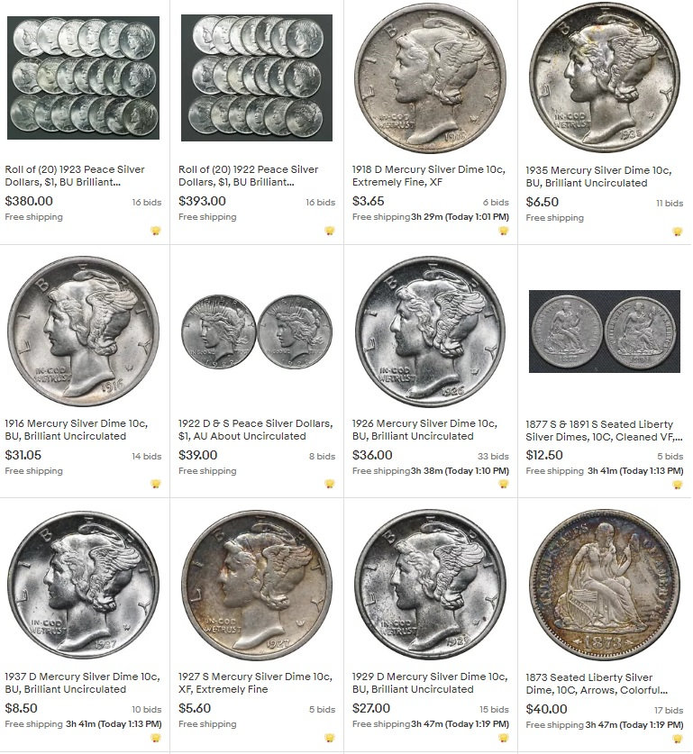The width and height of the screenshot is (693, 754).
Task: Click the $36.00 price on 1926 Mercury Dime
Action: coord(372,455)
